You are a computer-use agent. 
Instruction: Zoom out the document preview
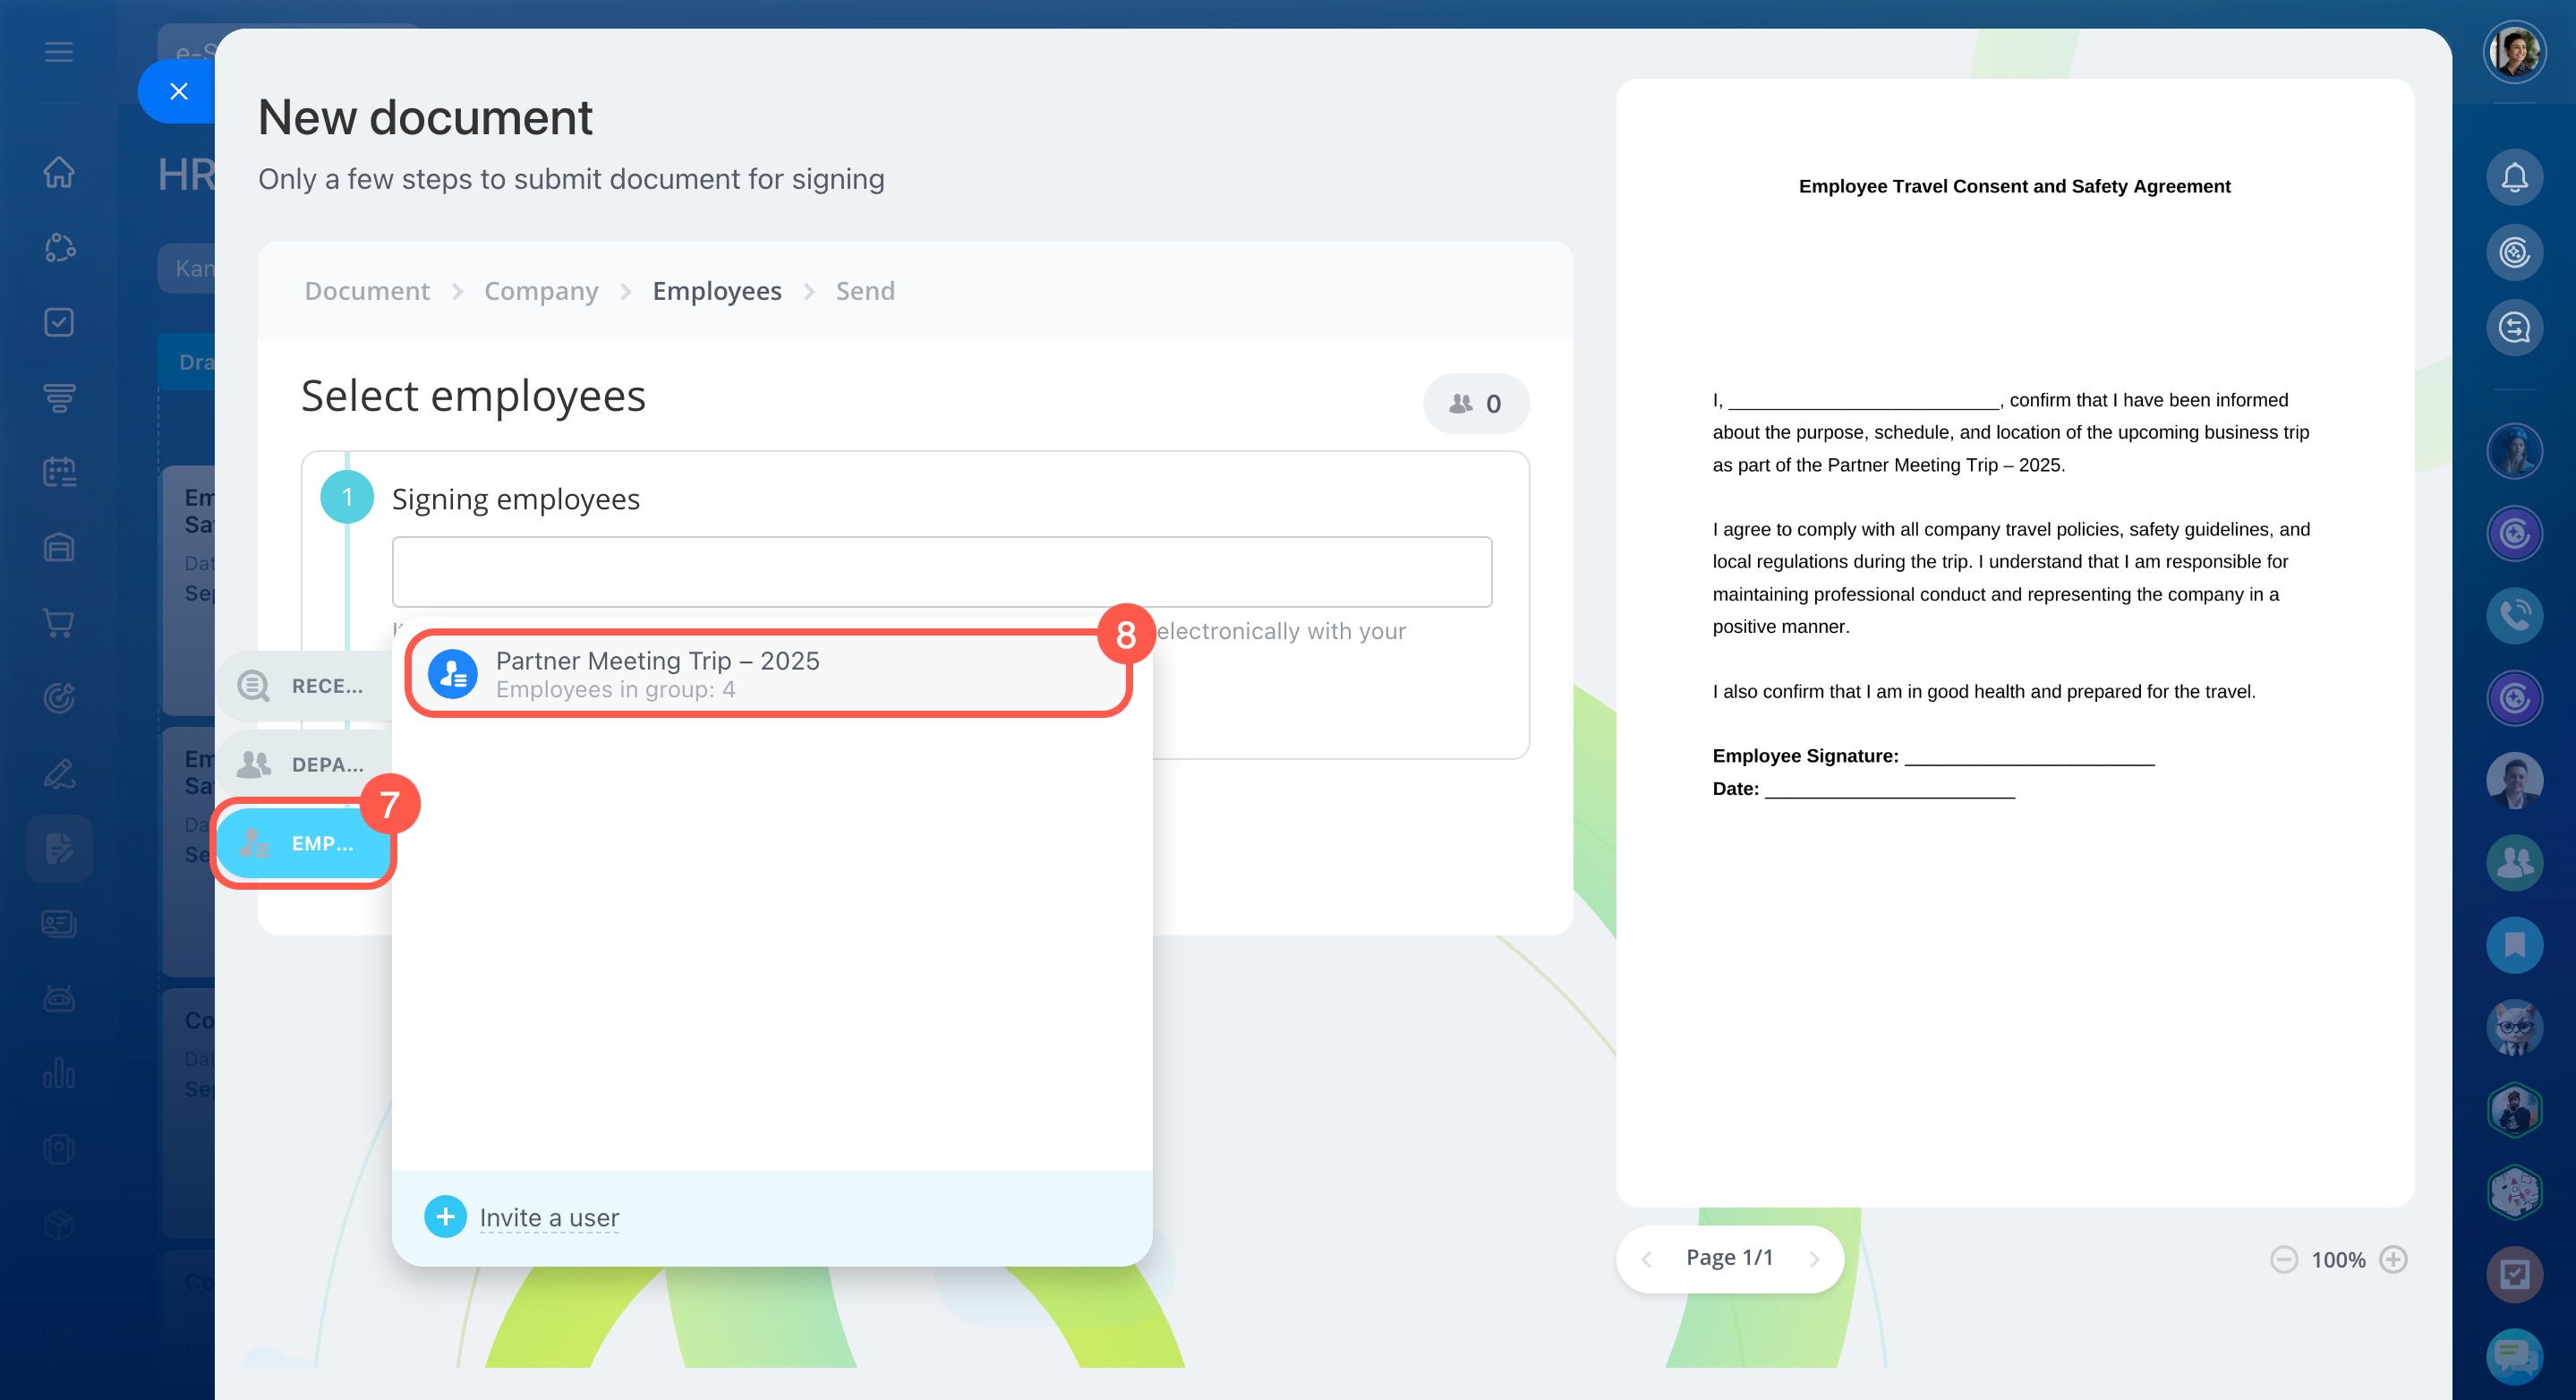[2283, 1259]
